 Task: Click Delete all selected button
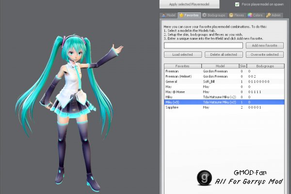(224, 55)
